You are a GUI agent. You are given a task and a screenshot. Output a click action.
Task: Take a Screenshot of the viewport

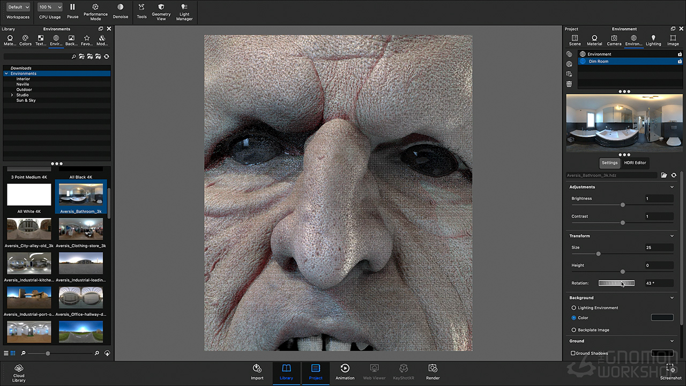[670, 368]
